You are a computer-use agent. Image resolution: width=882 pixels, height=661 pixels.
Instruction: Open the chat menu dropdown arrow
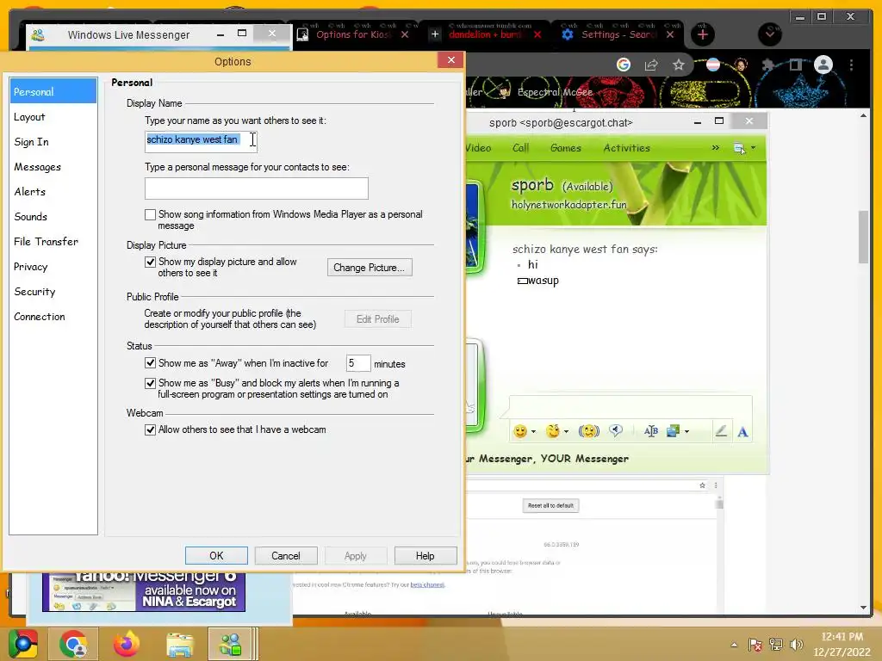point(753,148)
